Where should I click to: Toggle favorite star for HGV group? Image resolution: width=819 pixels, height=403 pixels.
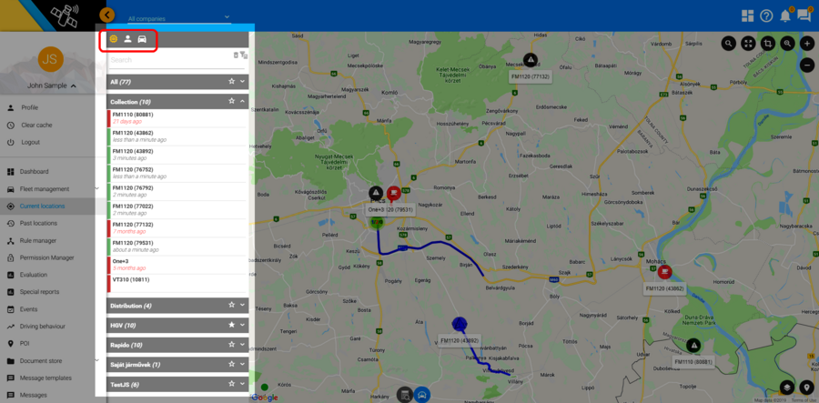(232, 325)
